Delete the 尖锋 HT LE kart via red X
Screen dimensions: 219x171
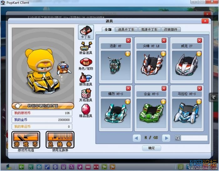pyautogui.click(x=164, y=40)
